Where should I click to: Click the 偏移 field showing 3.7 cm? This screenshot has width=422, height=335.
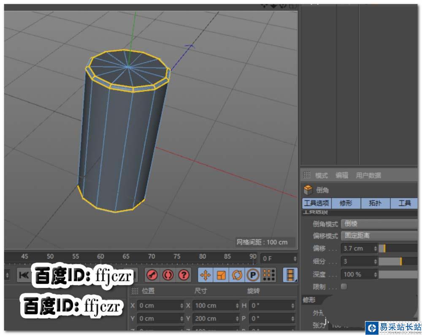point(357,248)
